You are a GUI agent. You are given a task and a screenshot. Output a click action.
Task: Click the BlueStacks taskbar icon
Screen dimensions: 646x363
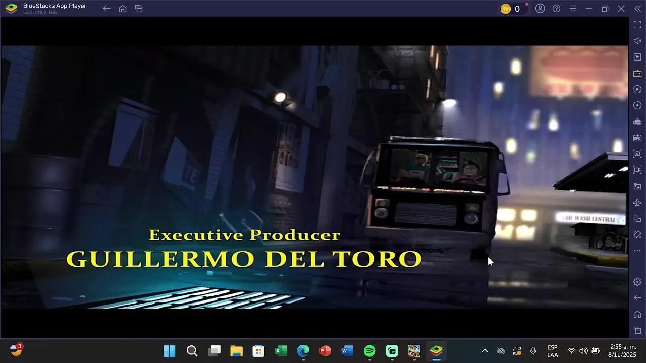click(436, 351)
